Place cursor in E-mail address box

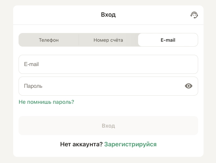(108, 64)
